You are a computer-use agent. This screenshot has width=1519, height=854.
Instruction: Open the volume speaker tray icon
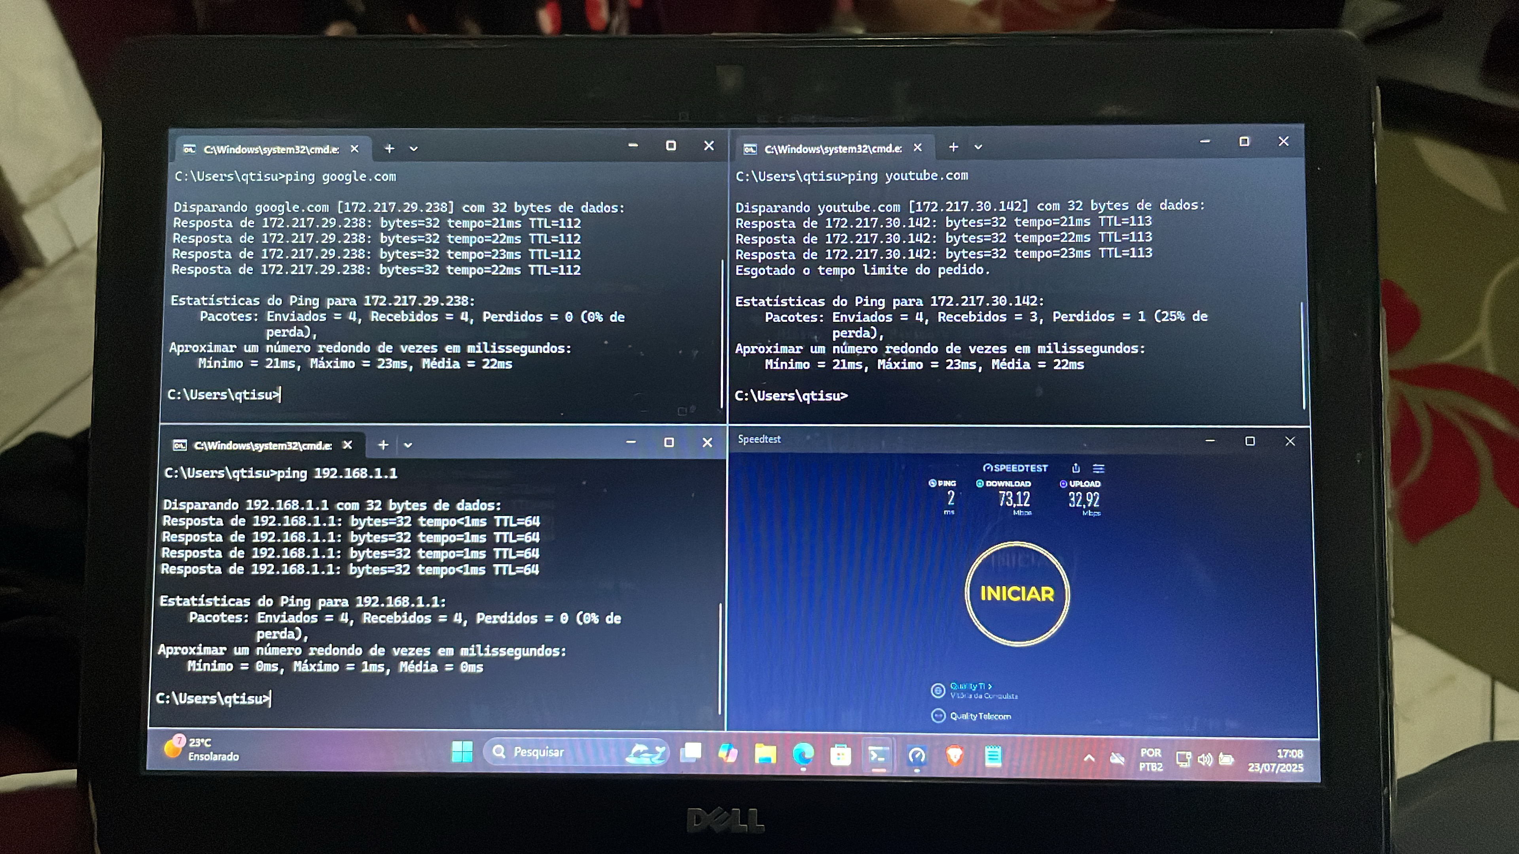pos(1205,760)
